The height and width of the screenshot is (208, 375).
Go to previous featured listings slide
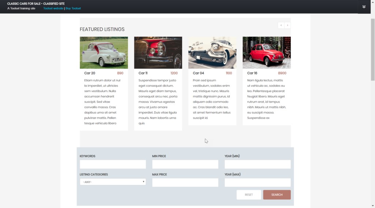point(281,25)
